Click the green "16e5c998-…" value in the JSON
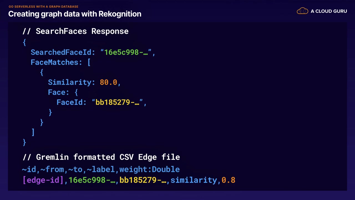This screenshot has height=200, width=355. coord(126,52)
